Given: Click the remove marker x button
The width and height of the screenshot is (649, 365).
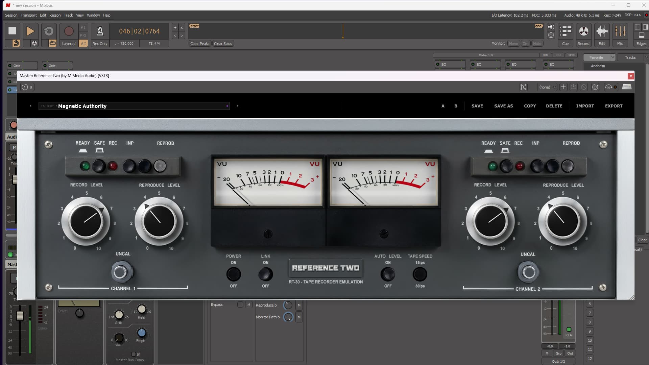Looking at the screenshot, I should (x=182, y=27).
